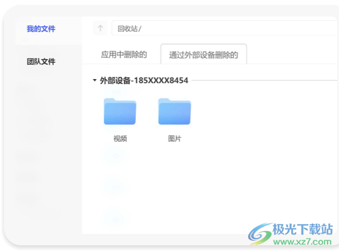Click the 视频 folder name label
Image resolution: width=339 pixels, height=251 pixels.
click(x=120, y=138)
